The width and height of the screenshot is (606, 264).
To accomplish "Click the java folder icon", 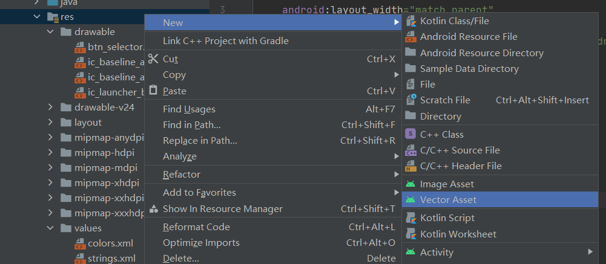I will click(53, 2).
